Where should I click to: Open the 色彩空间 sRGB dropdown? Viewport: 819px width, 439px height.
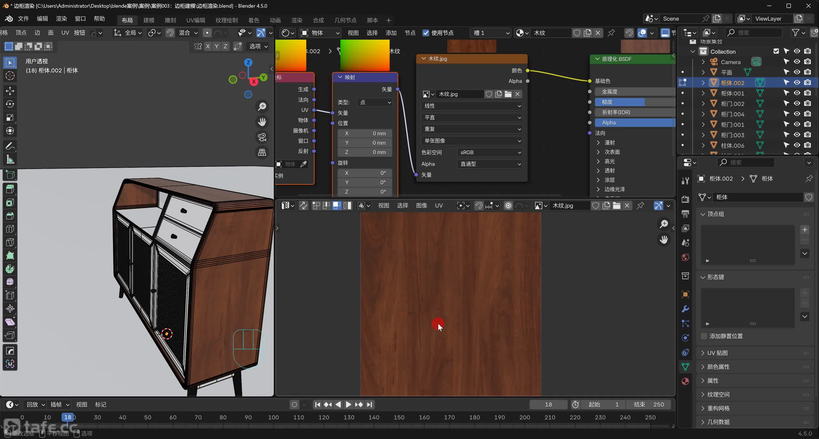(x=490, y=152)
